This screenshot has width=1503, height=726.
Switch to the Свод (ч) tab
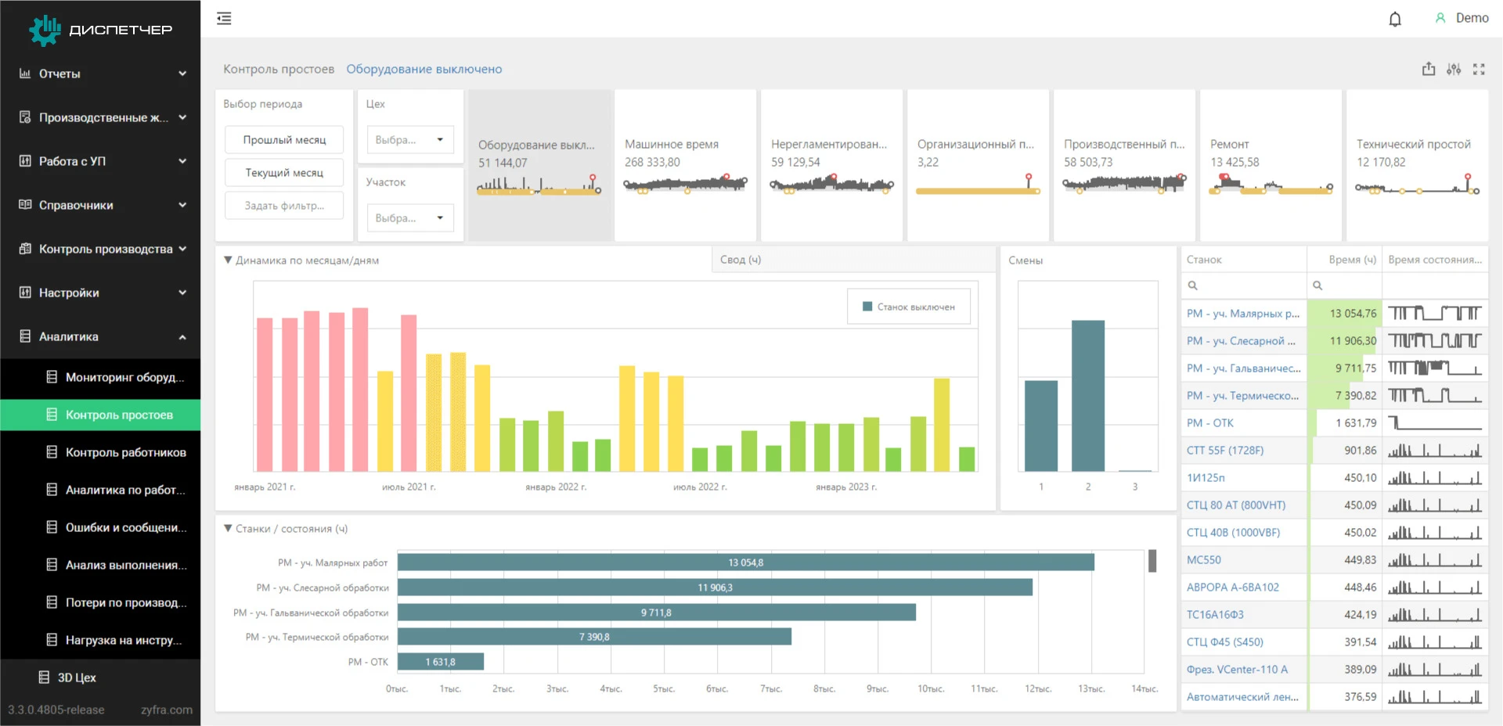pyautogui.click(x=740, y=260)
